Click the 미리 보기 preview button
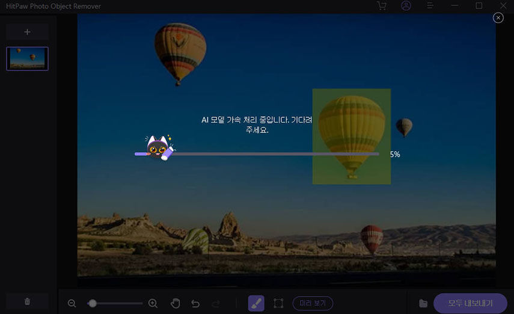The image size is (514, 314). [x=313, y=303]
